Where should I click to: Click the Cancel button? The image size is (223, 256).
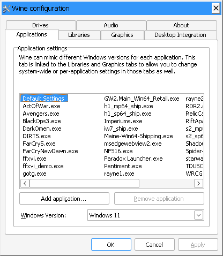(154, 245)
